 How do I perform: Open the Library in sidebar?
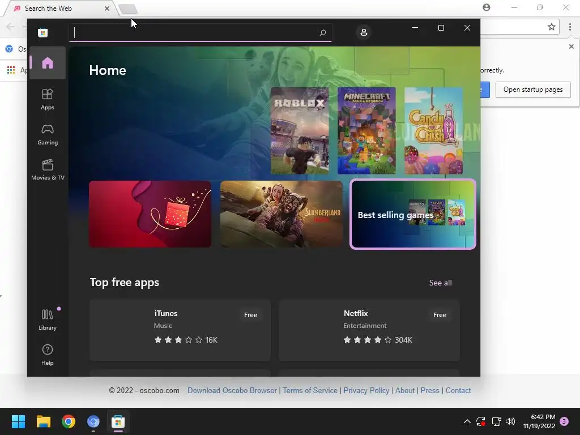tap(48, 319)
